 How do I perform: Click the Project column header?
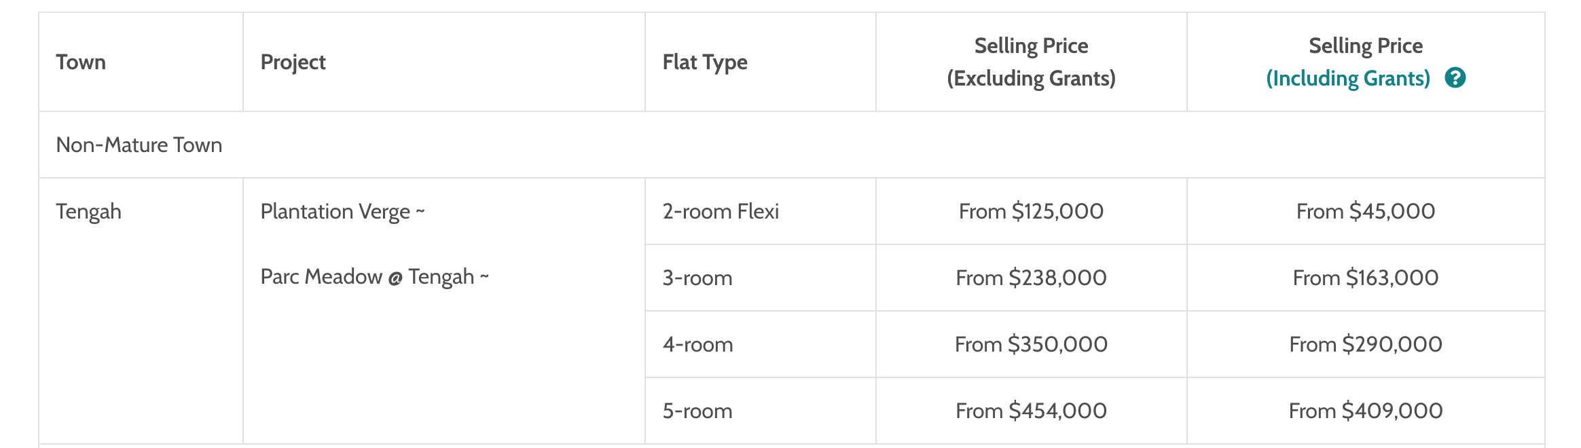point(293,62)
